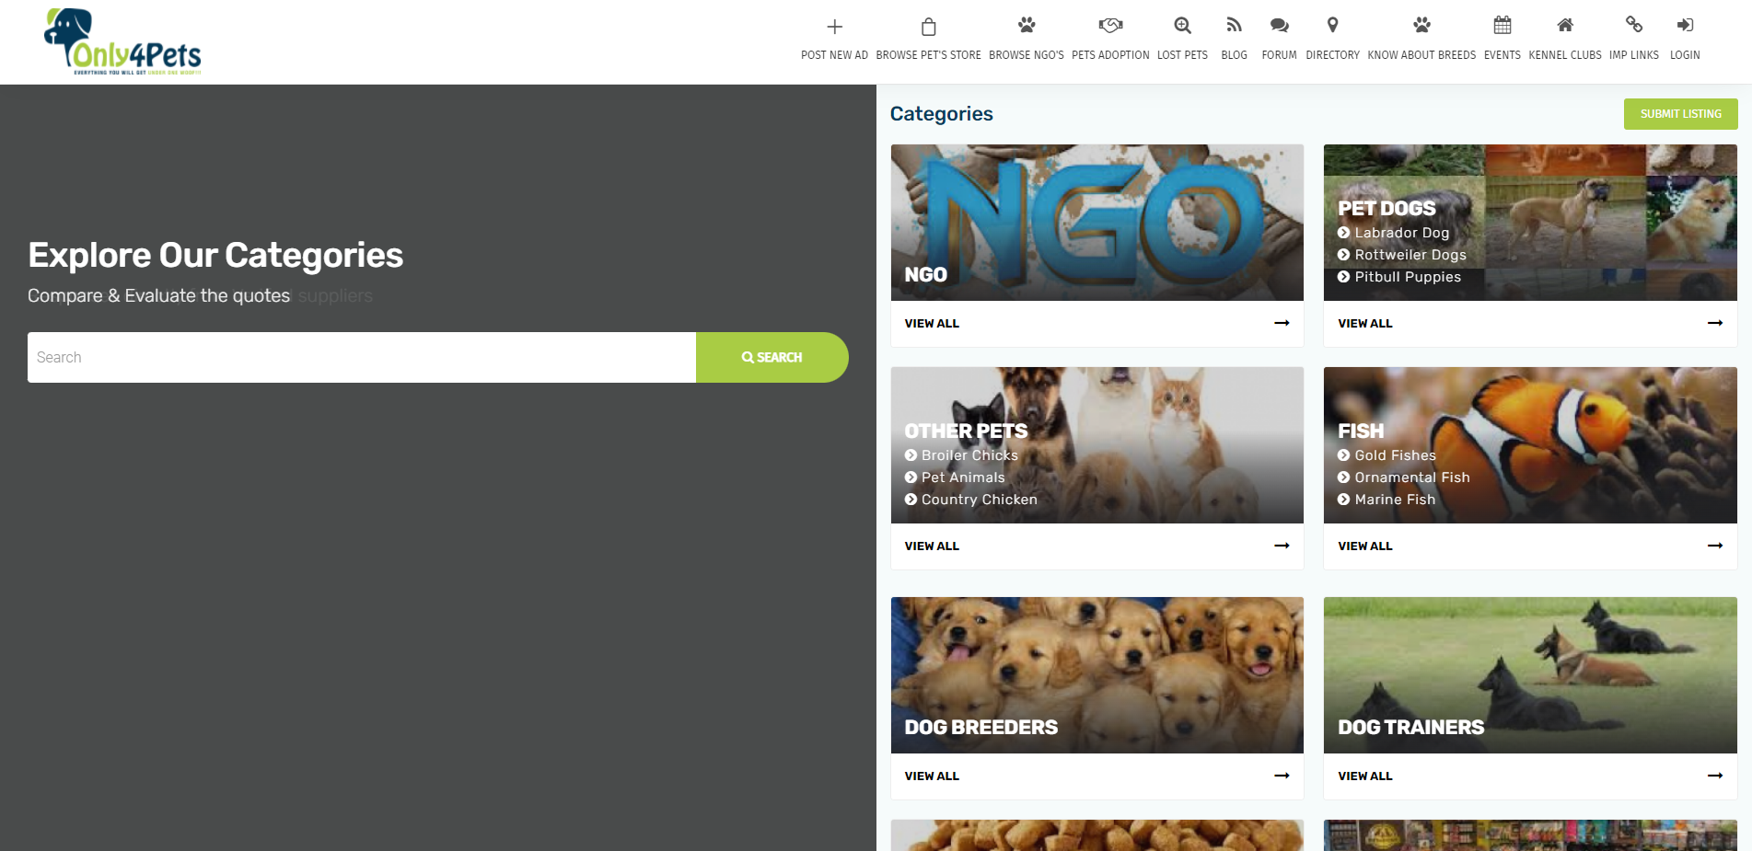
Task: Click the shopping bag icon for Pet's Store
Action: pyautogui.click(x=928, y=26)
